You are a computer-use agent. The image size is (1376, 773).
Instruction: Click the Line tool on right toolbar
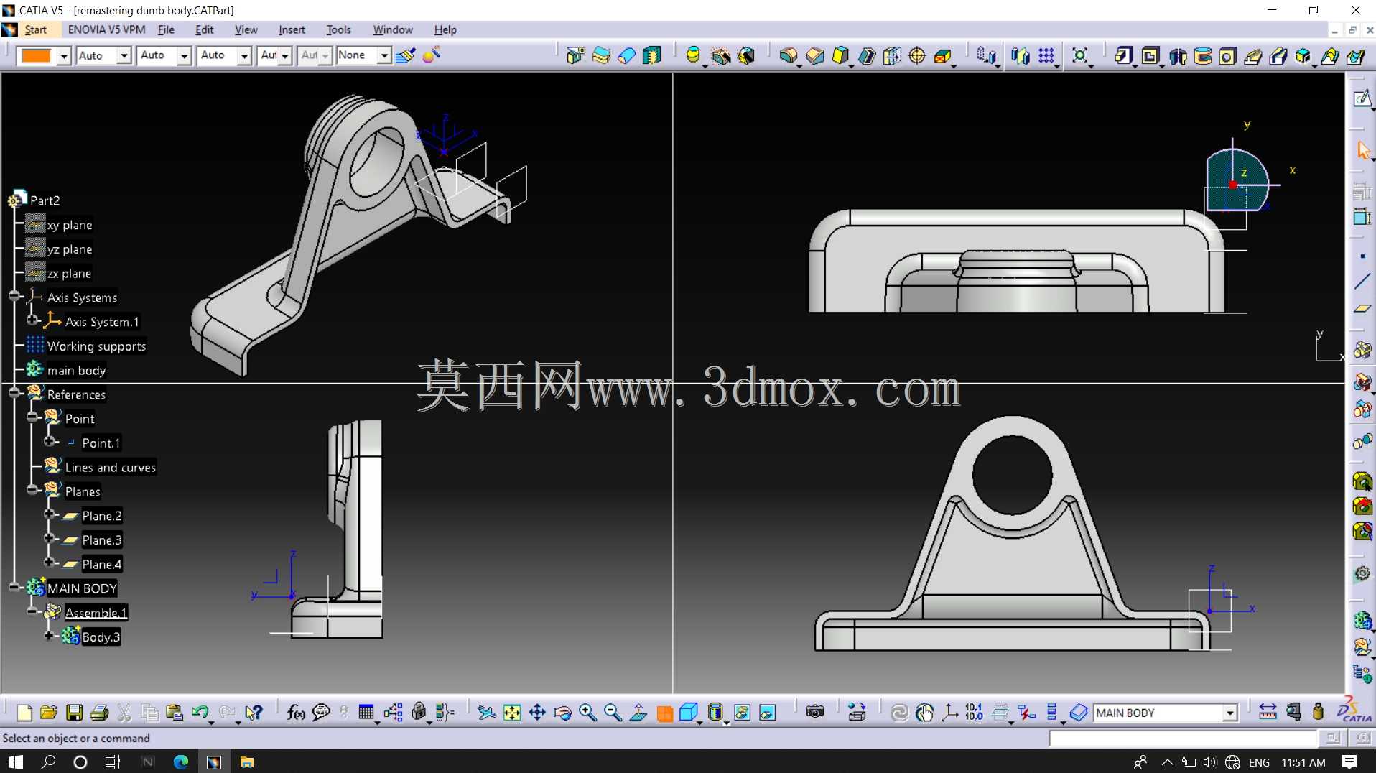(x=1362, y=282)
